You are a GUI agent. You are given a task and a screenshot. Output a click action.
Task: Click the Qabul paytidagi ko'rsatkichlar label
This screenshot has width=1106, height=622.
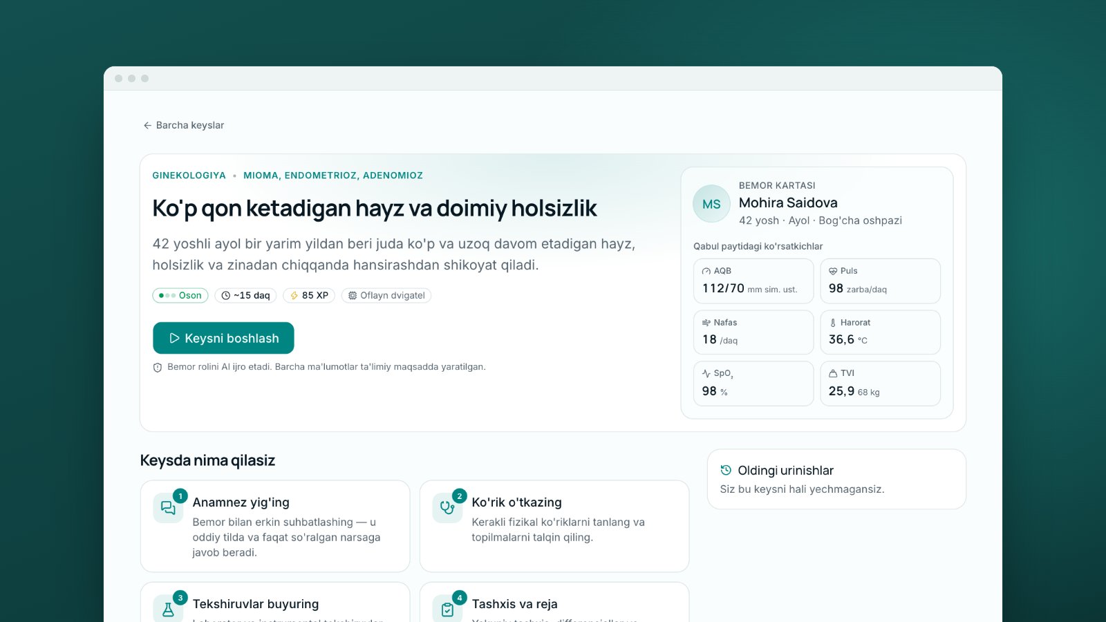click(x=758, y=246)
